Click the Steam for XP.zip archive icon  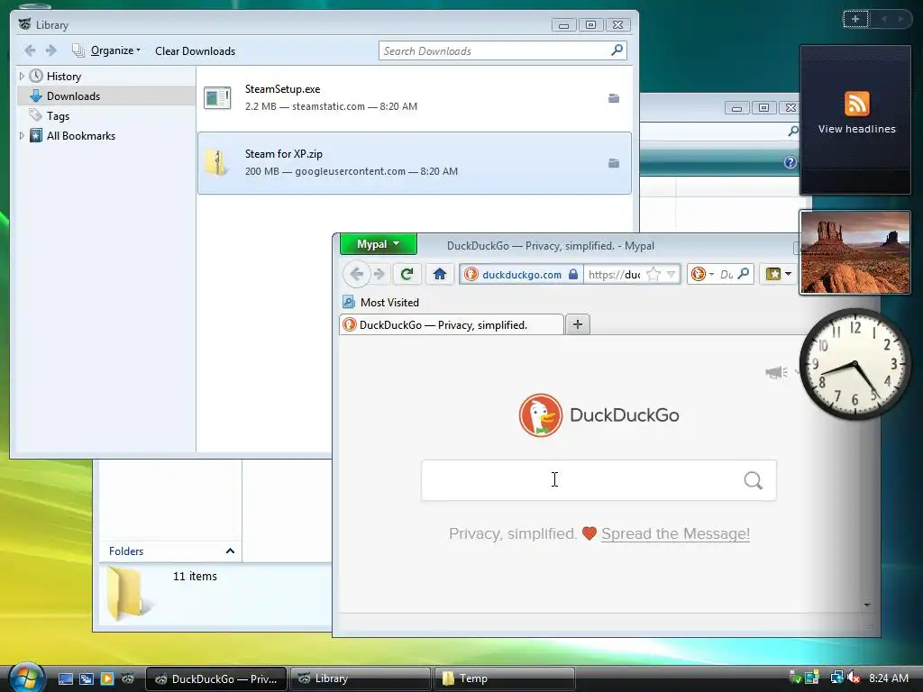[217, 162]
